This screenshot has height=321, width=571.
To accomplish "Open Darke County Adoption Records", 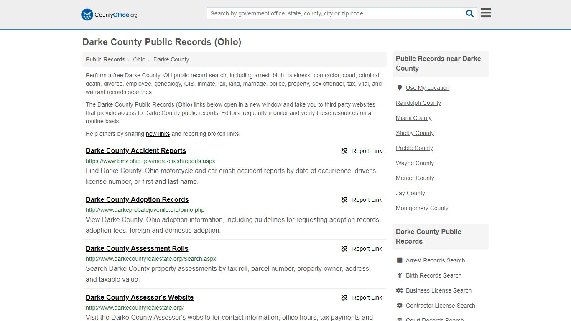I will pyautogui.click(x=137, y=200).
